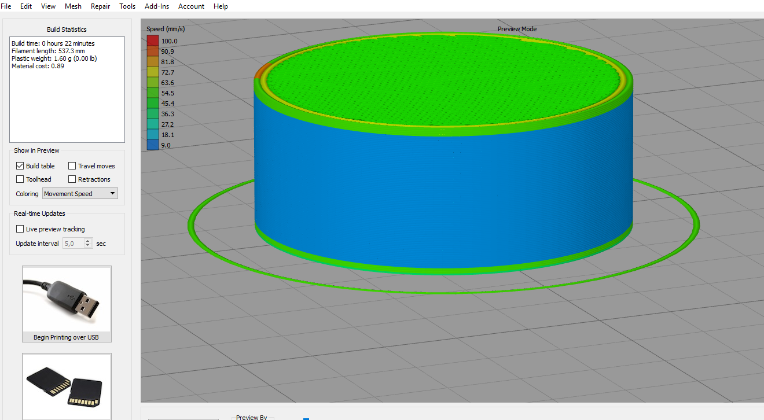Click the SD card image
The height and width of the screenshot is (420, 764).
pos(67,386)
